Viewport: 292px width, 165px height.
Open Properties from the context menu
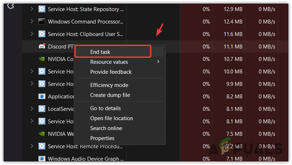point(102,138)
